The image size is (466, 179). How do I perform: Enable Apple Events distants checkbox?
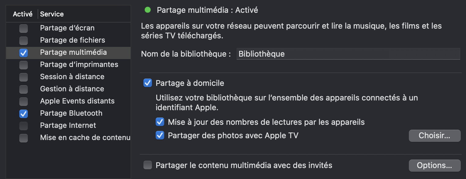pyautogui.click(x=24, y=101)
